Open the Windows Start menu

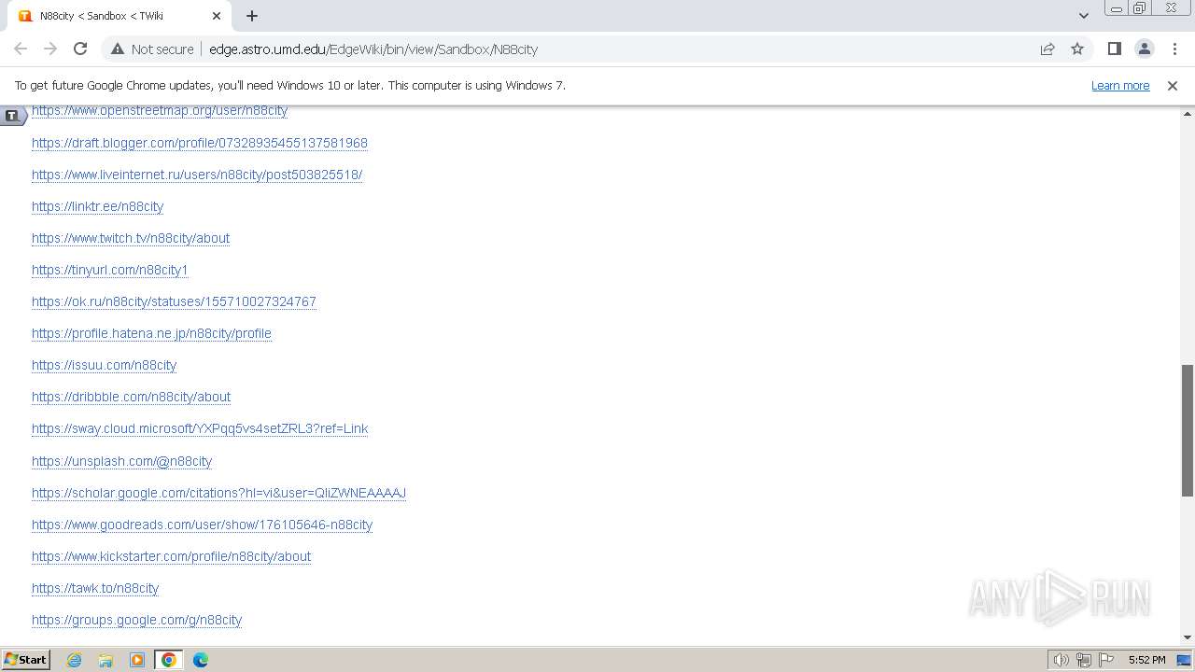(x=25, y=659)
